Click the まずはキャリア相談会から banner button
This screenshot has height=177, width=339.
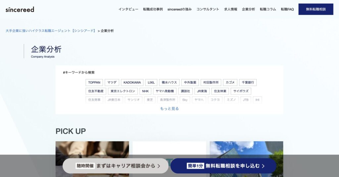(x=116, y=166)
